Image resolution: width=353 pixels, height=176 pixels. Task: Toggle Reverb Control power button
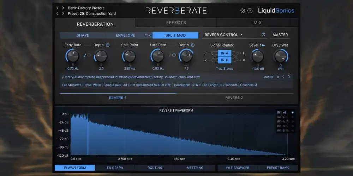tap(263, 35)
